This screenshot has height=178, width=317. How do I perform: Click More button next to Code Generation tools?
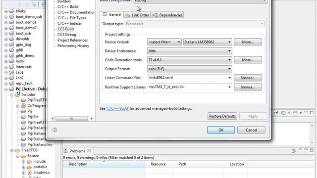pyautogui.click(x=248, y=60)
